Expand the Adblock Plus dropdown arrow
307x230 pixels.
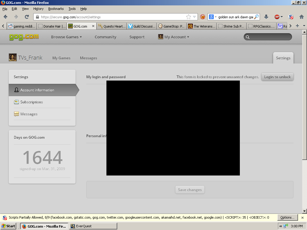coord(282,17)
